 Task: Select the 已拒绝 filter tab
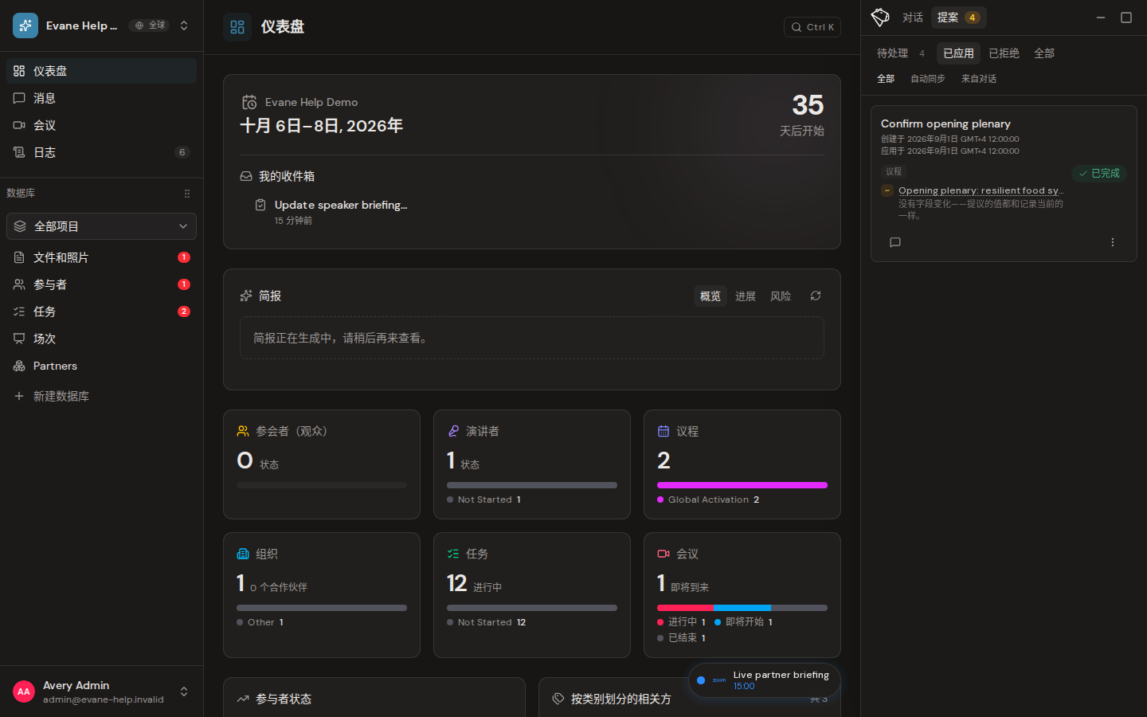click(1004, 53)
